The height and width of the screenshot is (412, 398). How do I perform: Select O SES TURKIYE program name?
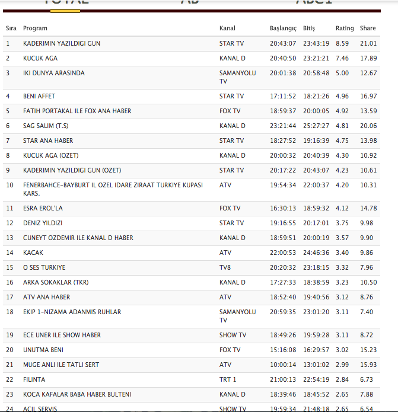[44, 267]
